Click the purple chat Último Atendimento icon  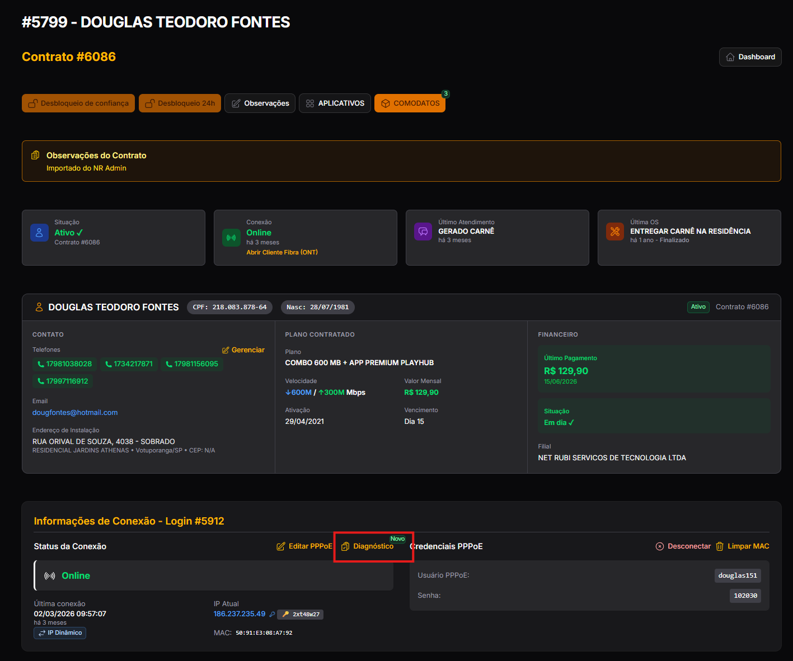click(423, 231)
